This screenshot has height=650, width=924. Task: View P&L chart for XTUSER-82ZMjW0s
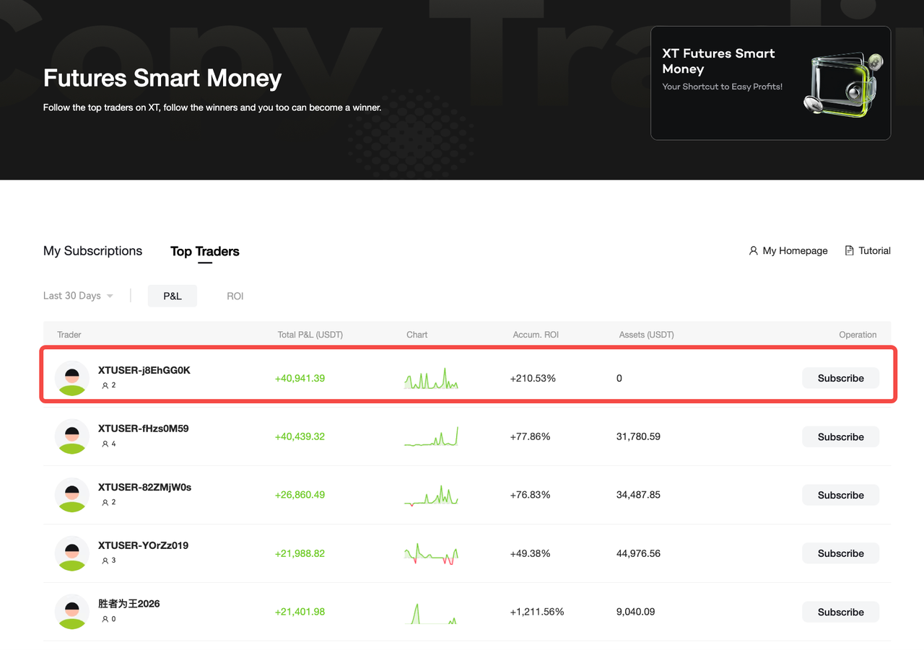coord(431,495)
